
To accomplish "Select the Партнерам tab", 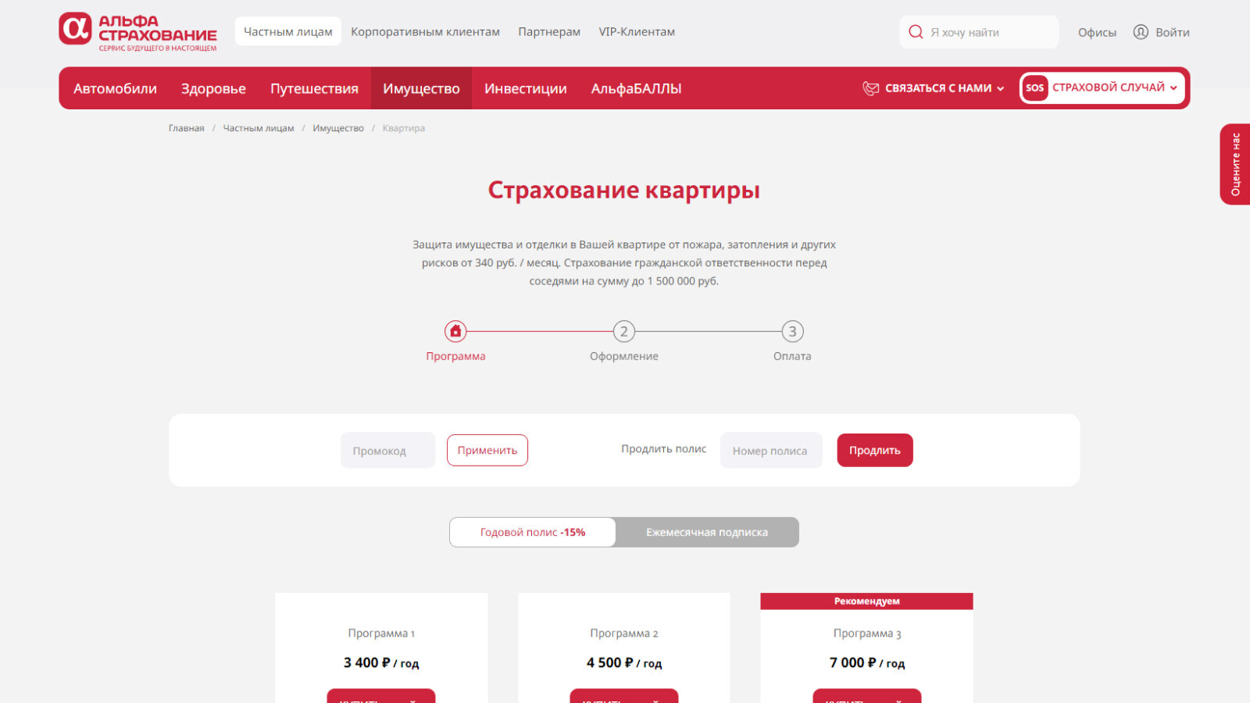I will 549,31.
